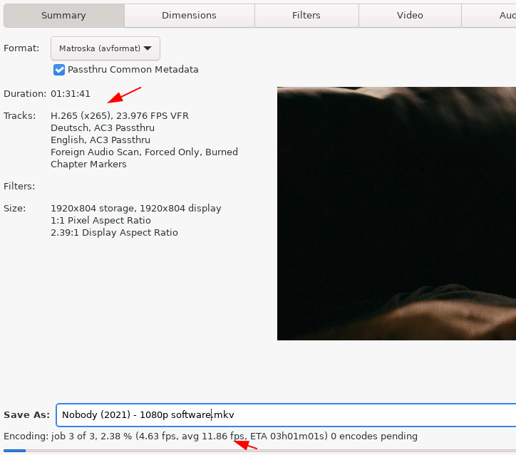Open the Video tab

click(x=410, y=16)
